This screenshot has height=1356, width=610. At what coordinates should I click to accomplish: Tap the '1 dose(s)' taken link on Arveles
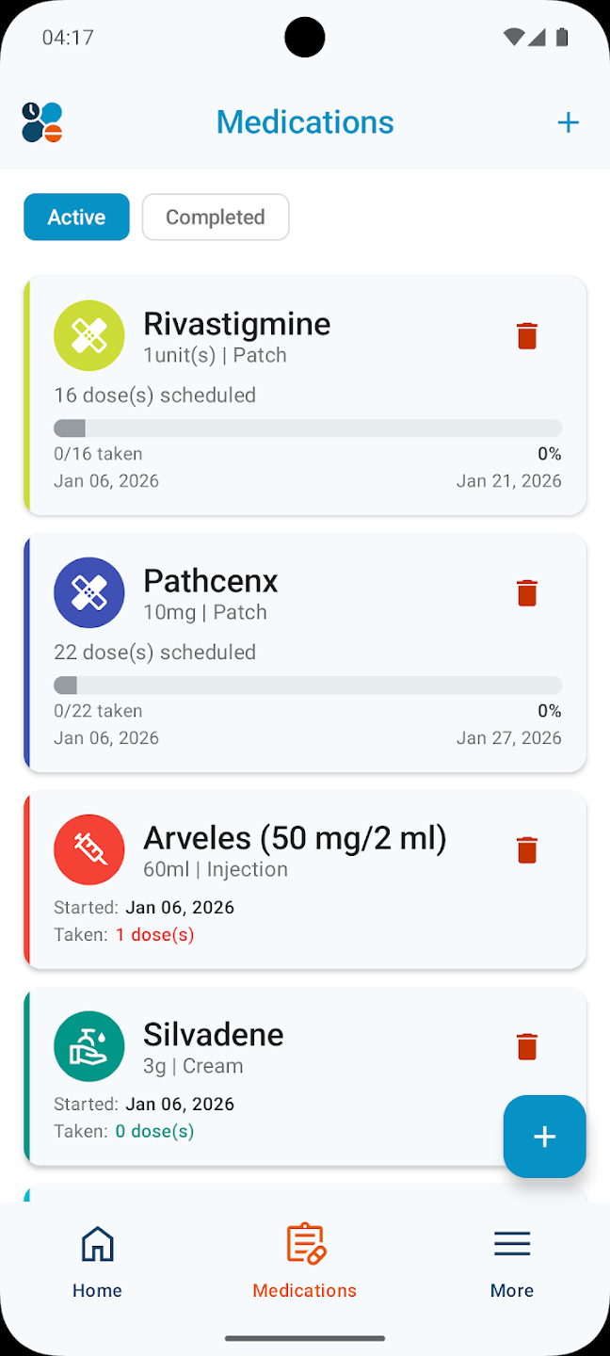pos(154,934)
